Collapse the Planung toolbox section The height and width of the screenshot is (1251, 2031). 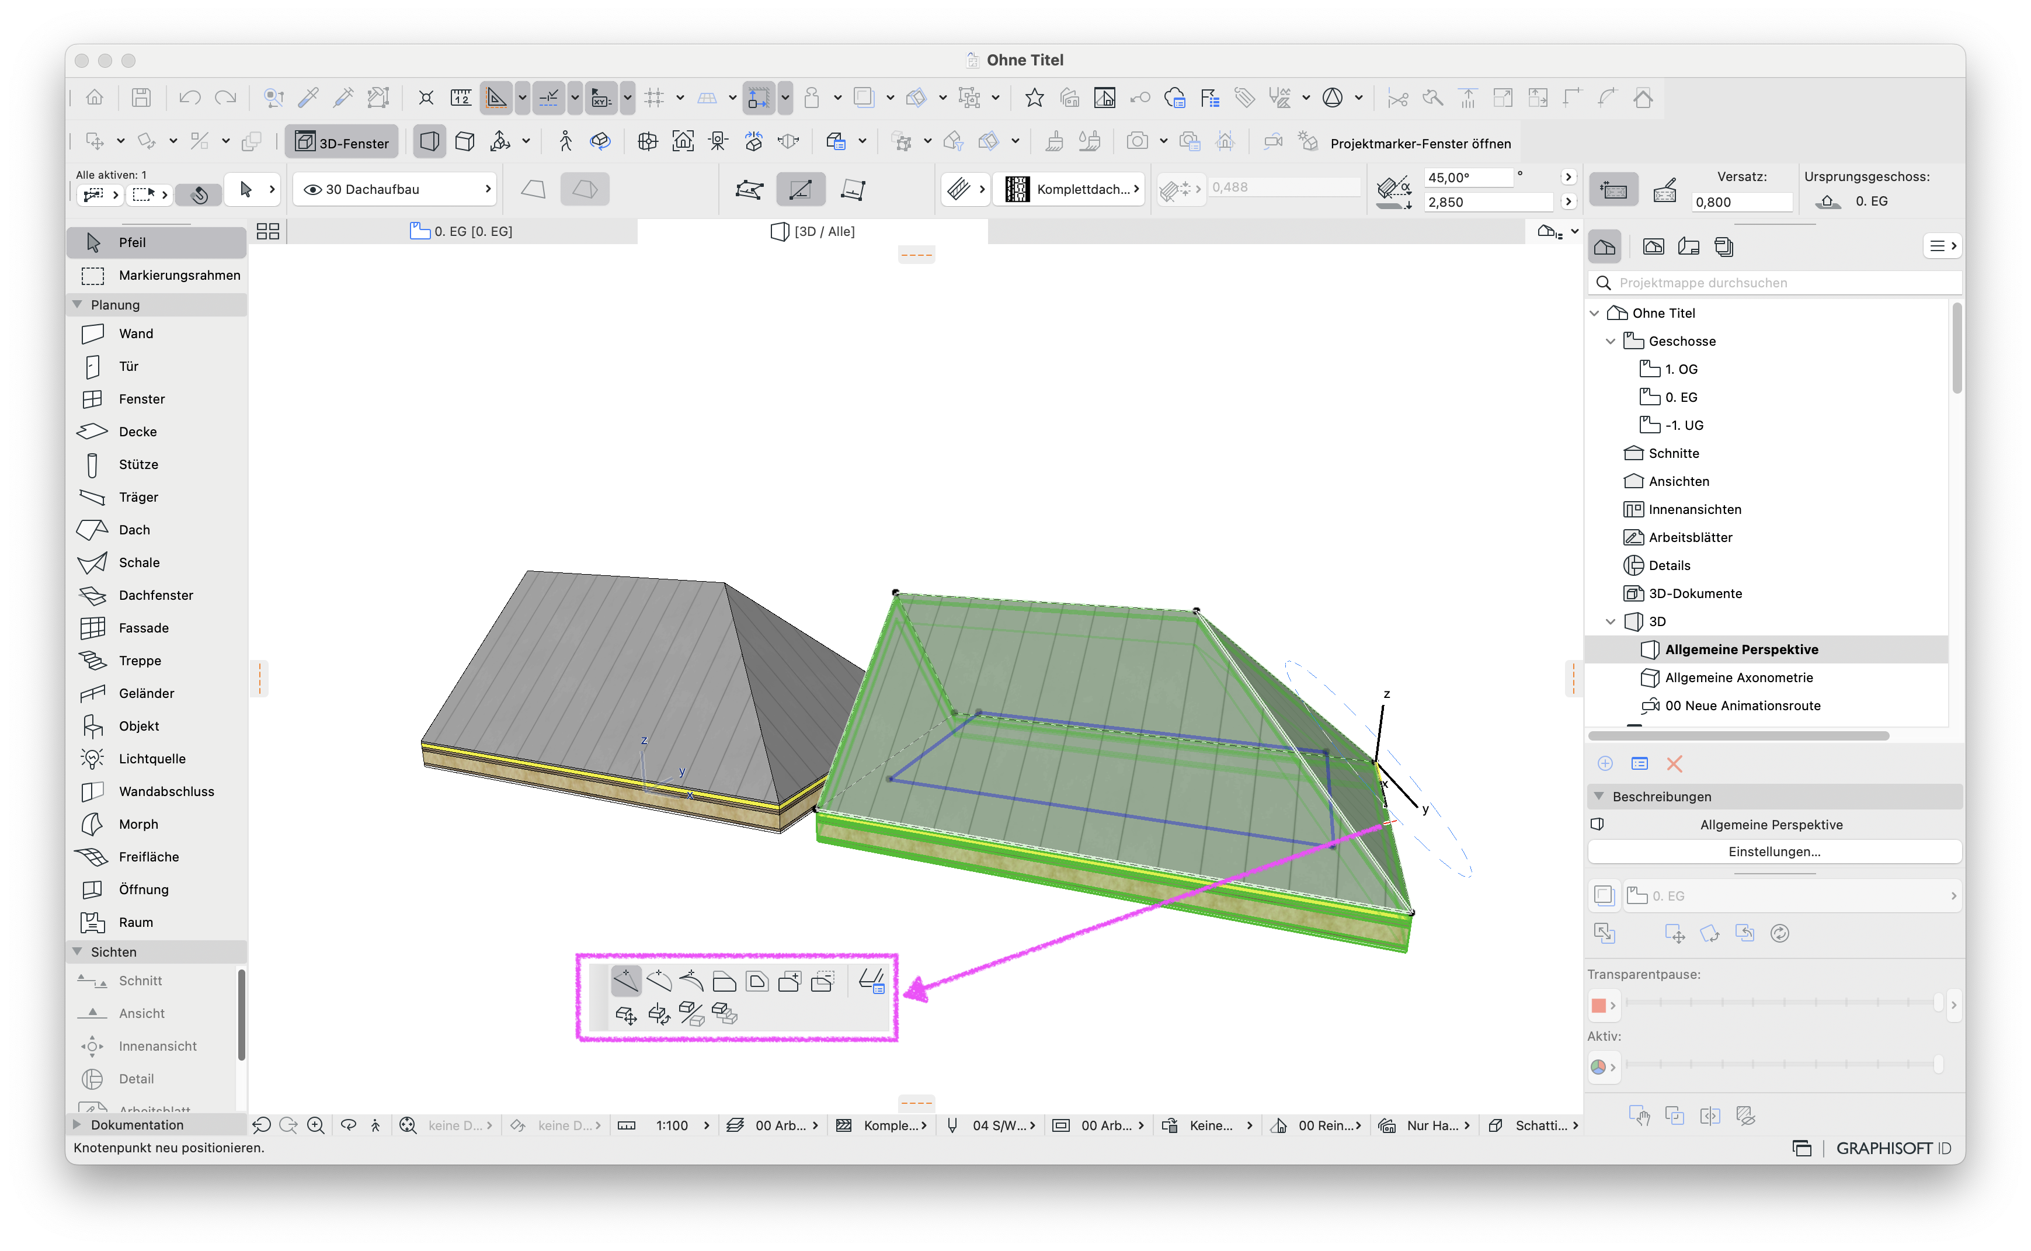(78, 304)
